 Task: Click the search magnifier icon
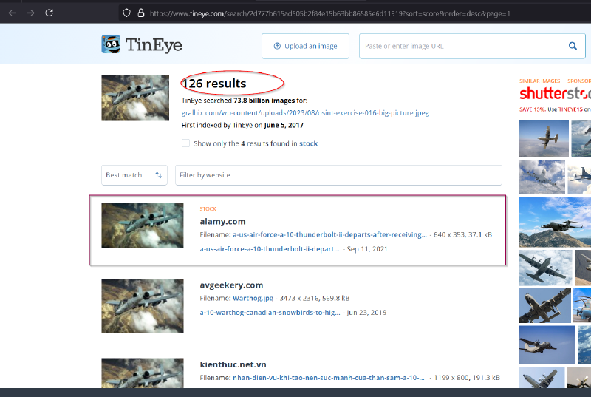pos(573,46)
